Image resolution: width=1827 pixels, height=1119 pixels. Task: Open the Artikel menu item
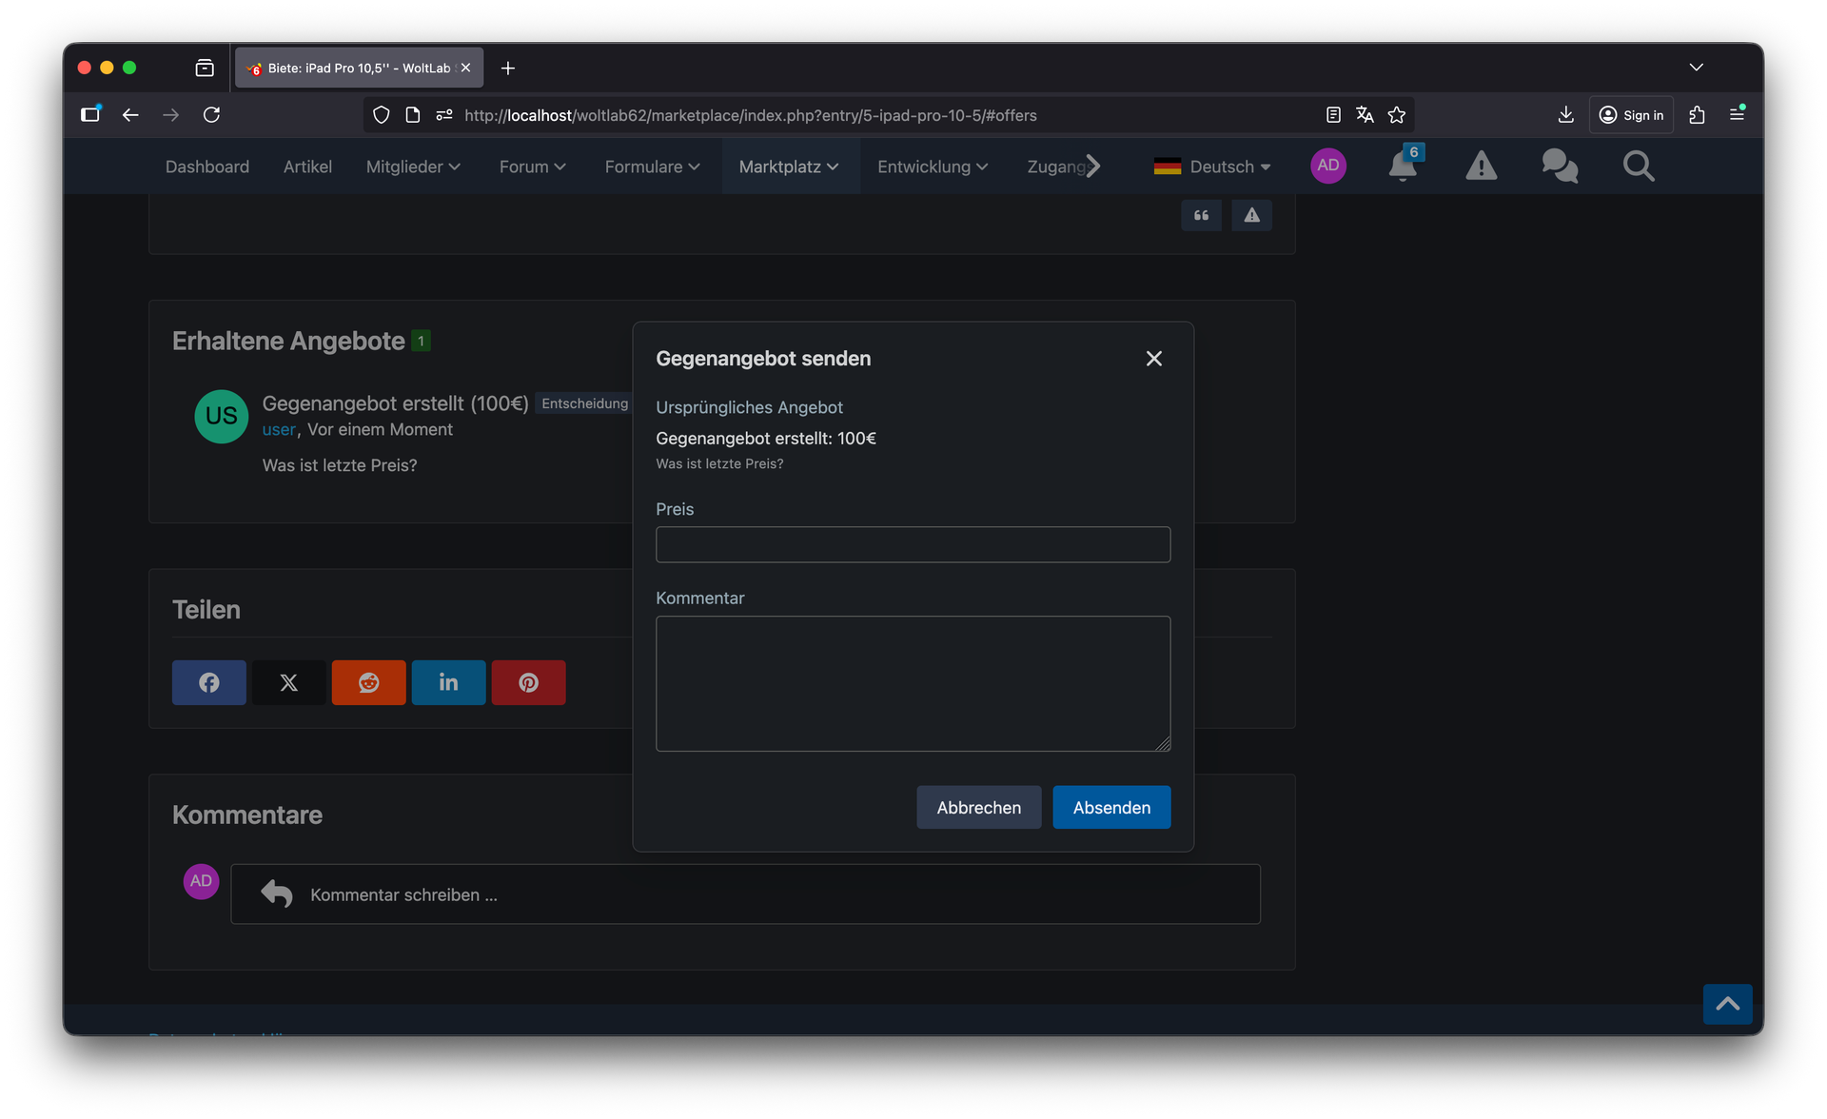pos(307,167)
